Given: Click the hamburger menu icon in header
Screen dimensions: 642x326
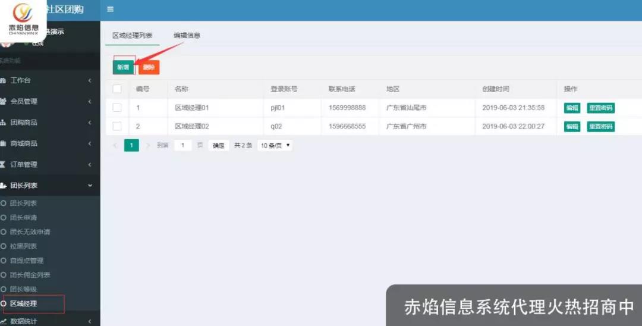Looking at the screenshot, I should coord(110,10).
